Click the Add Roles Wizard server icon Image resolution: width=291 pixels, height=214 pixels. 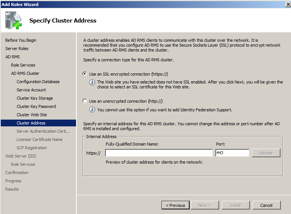(14, 20)
